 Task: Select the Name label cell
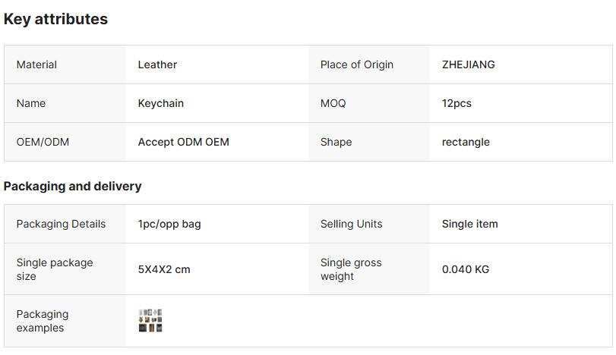point(30,103)
